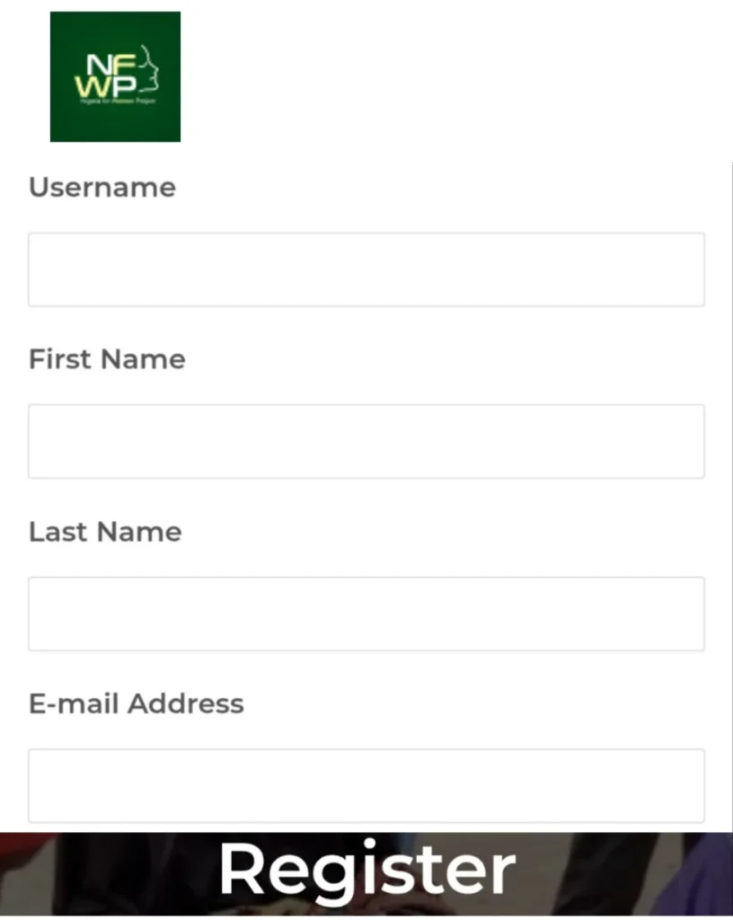The height and width of the screenshot is (920, 733).
Task: Click the dark Register bar at bottom
Action: click(366, 869)
